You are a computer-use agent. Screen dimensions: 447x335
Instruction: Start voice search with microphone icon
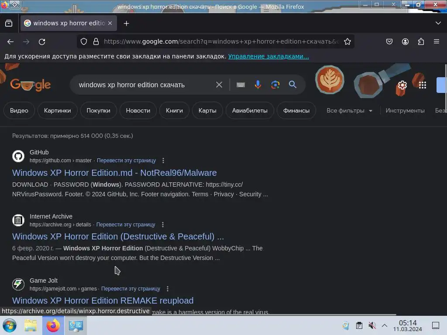pos(258,85)
